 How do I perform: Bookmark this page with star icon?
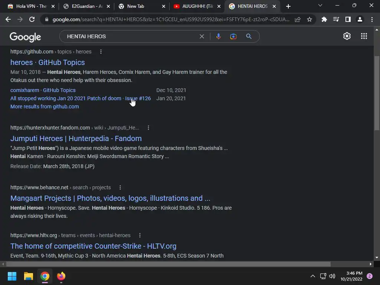tap(309, 19)
